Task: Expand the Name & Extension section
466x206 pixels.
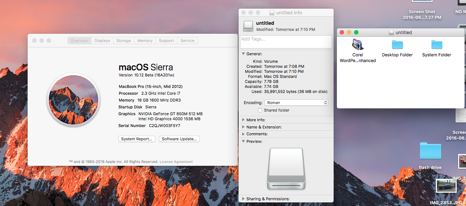Action: coord(244,127)
